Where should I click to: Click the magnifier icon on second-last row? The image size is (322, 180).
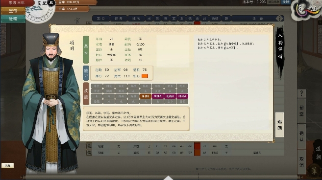[x=89, y=146]
